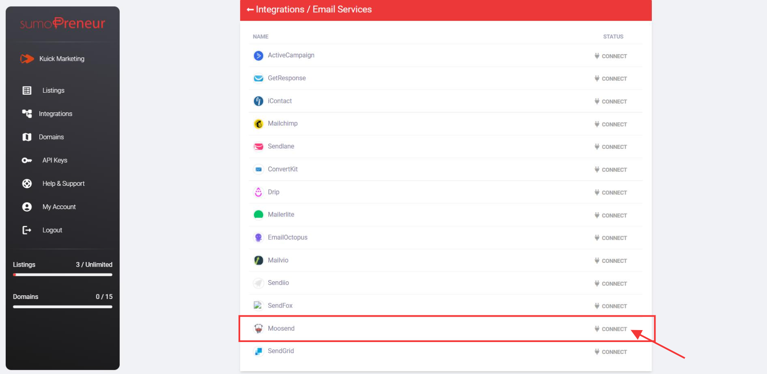Click the Moosend logo icon

coord(258,328)
